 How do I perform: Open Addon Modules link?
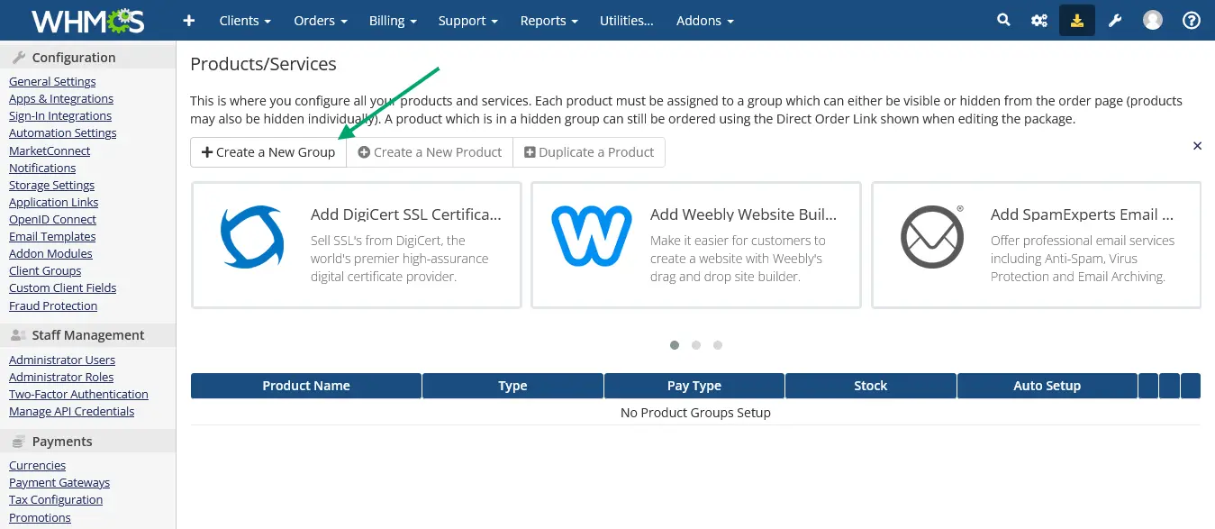pyautogui.click(x=50, y=253)
